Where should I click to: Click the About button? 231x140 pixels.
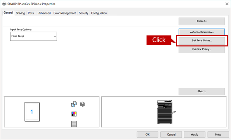tap(202, 91)
